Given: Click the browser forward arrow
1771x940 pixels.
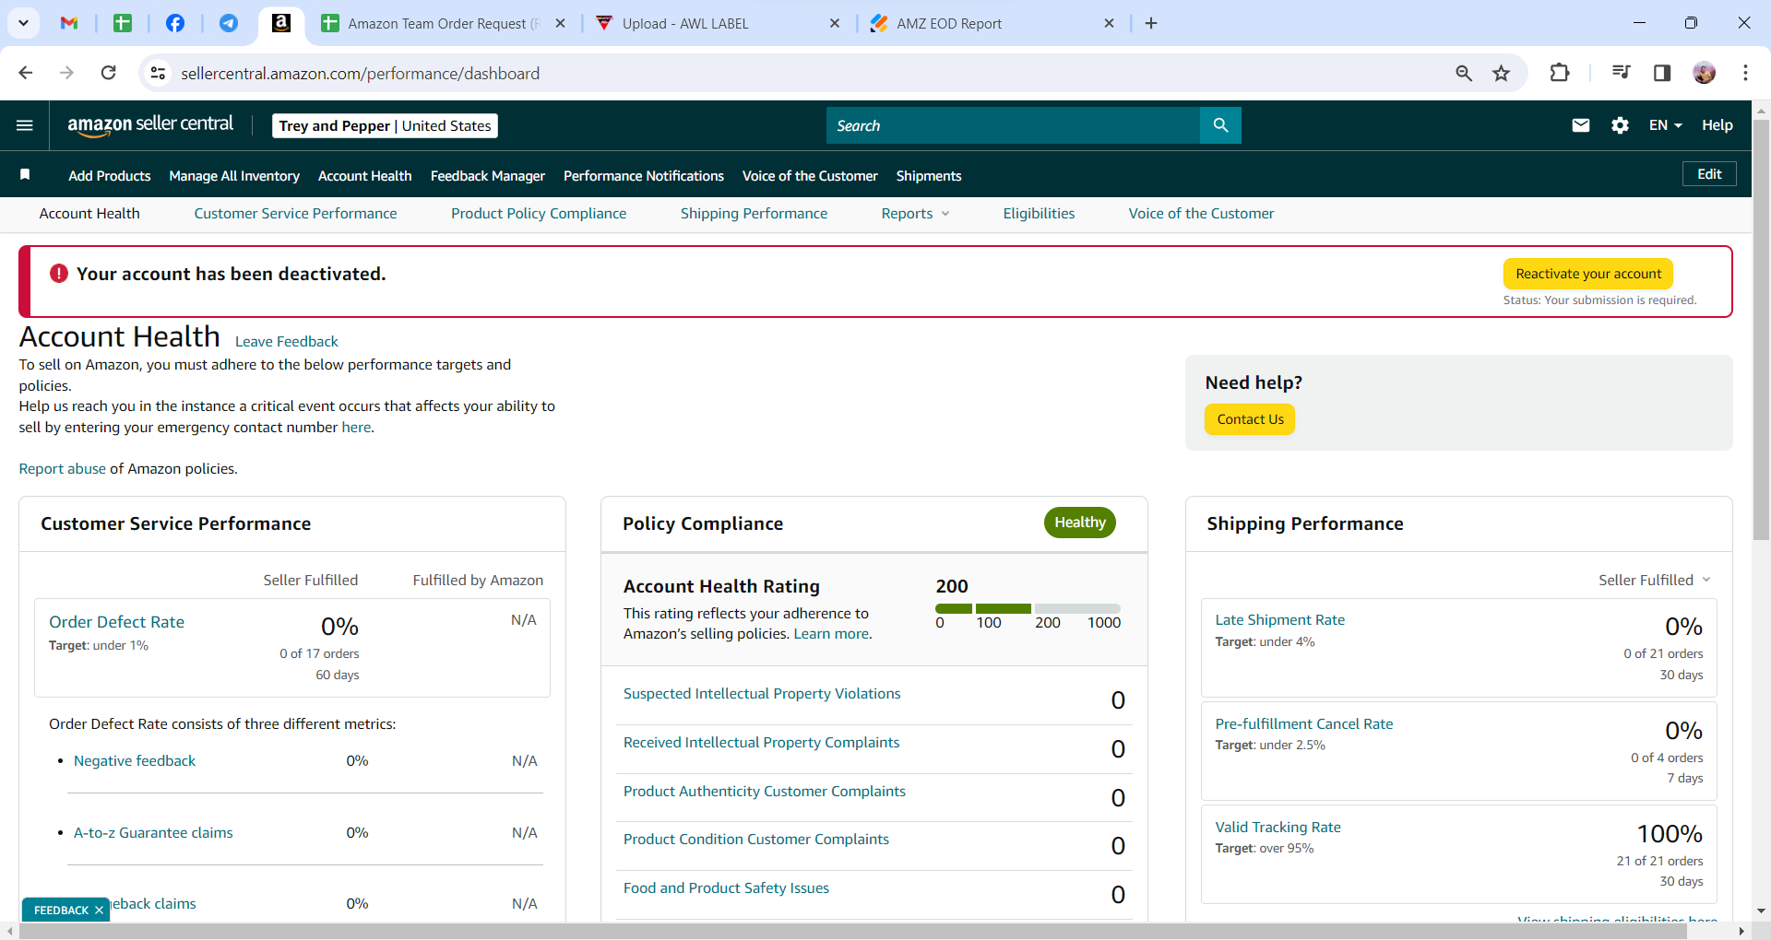Looking at the screenshot, I should pyautogui.click(x=66, y=73).
